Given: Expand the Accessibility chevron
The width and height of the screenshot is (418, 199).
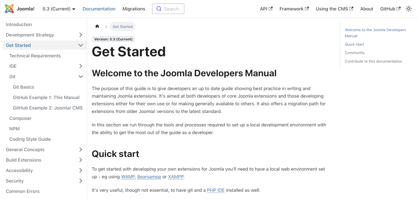Looking at the screenshot, I should [81, 170].
